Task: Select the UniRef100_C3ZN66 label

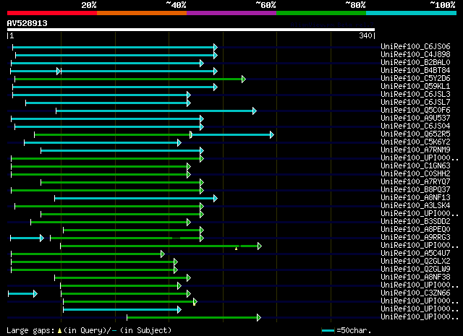Action: point(415,293)
